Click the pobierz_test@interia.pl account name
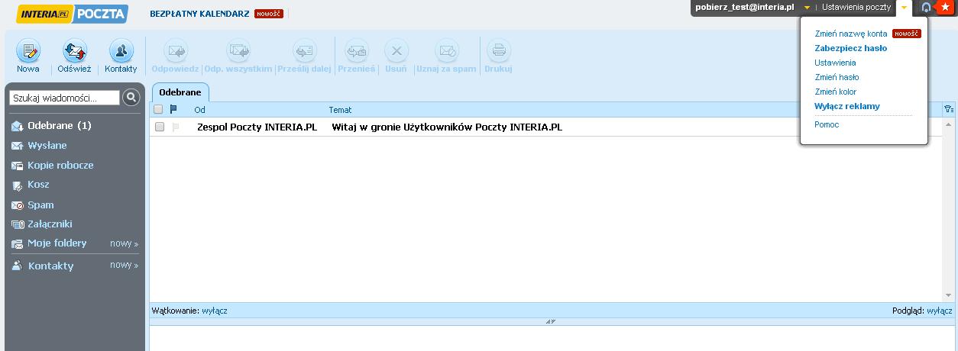 point(745,7)
